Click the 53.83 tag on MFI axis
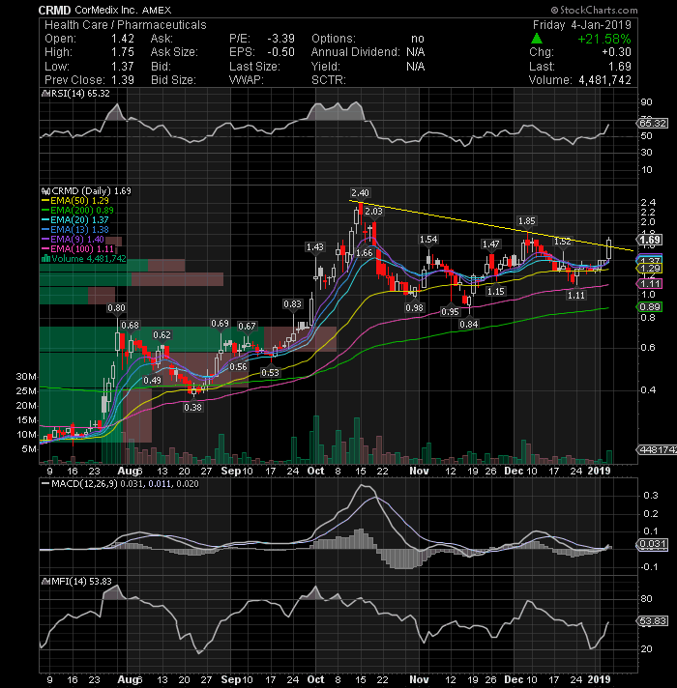This screenshot has width=677, height=688. (653, 621)
